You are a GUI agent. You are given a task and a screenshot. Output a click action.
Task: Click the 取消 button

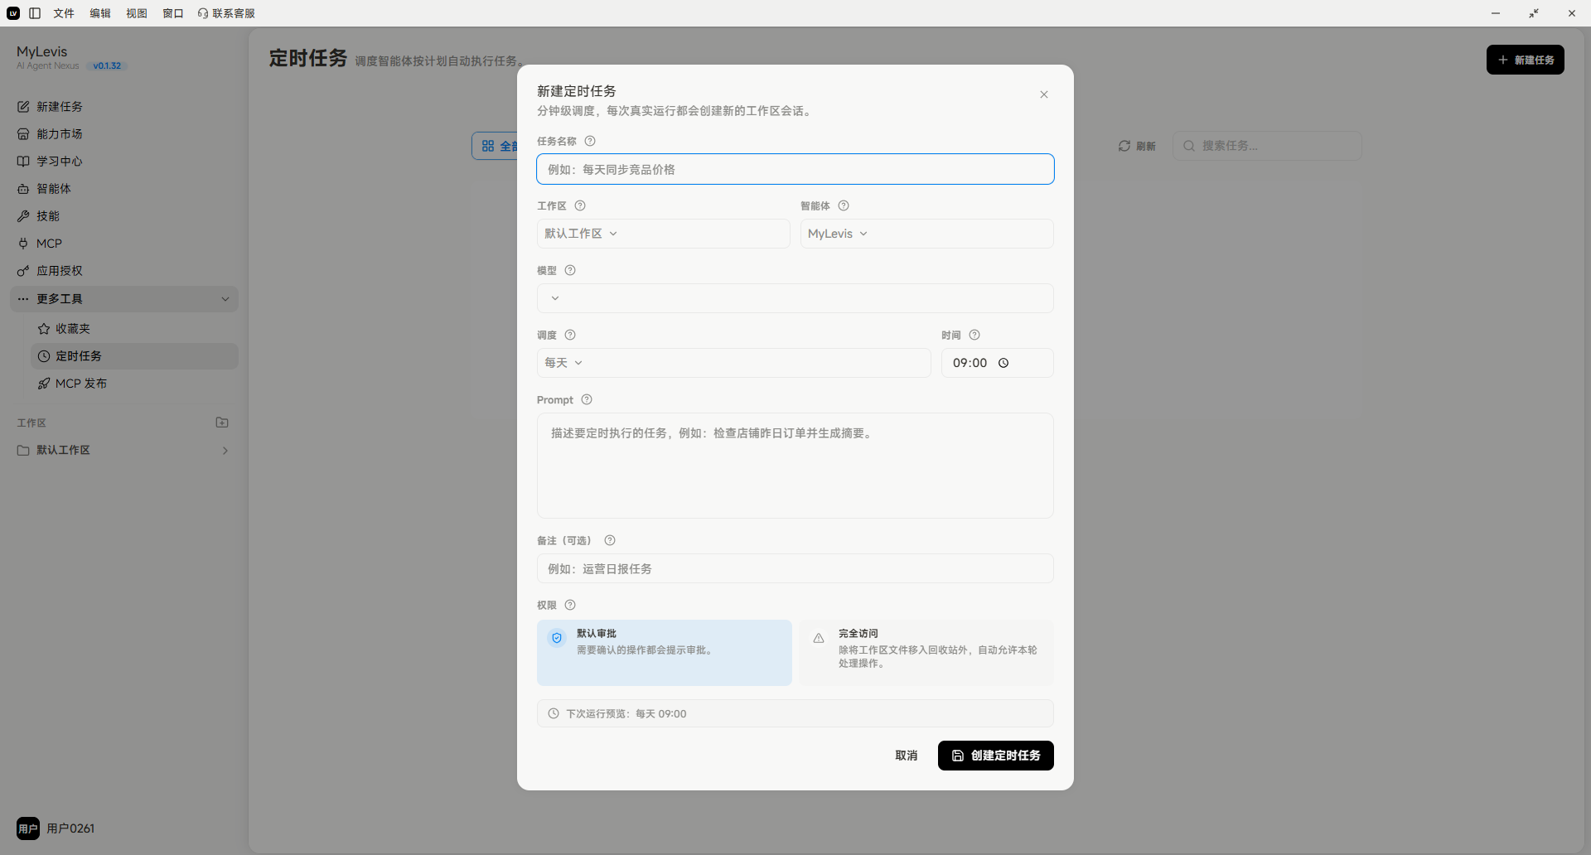click(907, 756)
